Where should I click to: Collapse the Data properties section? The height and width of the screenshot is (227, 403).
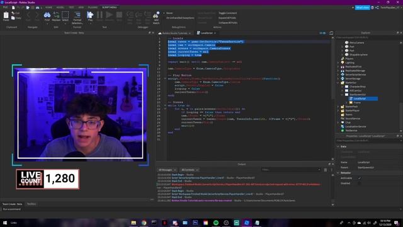tap(338, 146)
